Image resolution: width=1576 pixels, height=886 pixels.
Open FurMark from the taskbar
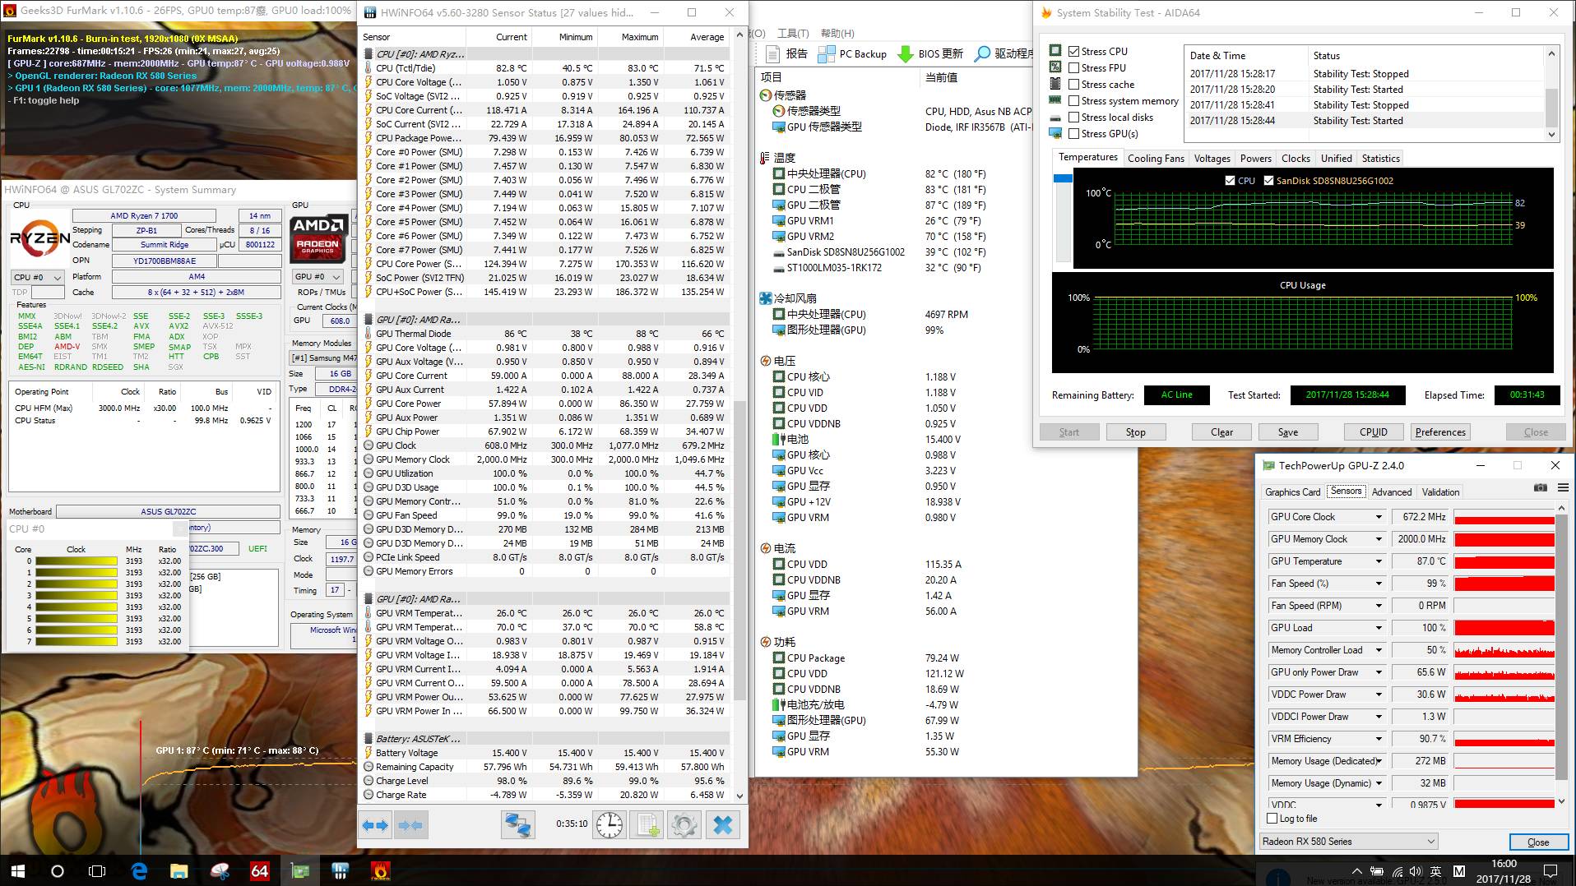tap(380, 870)
